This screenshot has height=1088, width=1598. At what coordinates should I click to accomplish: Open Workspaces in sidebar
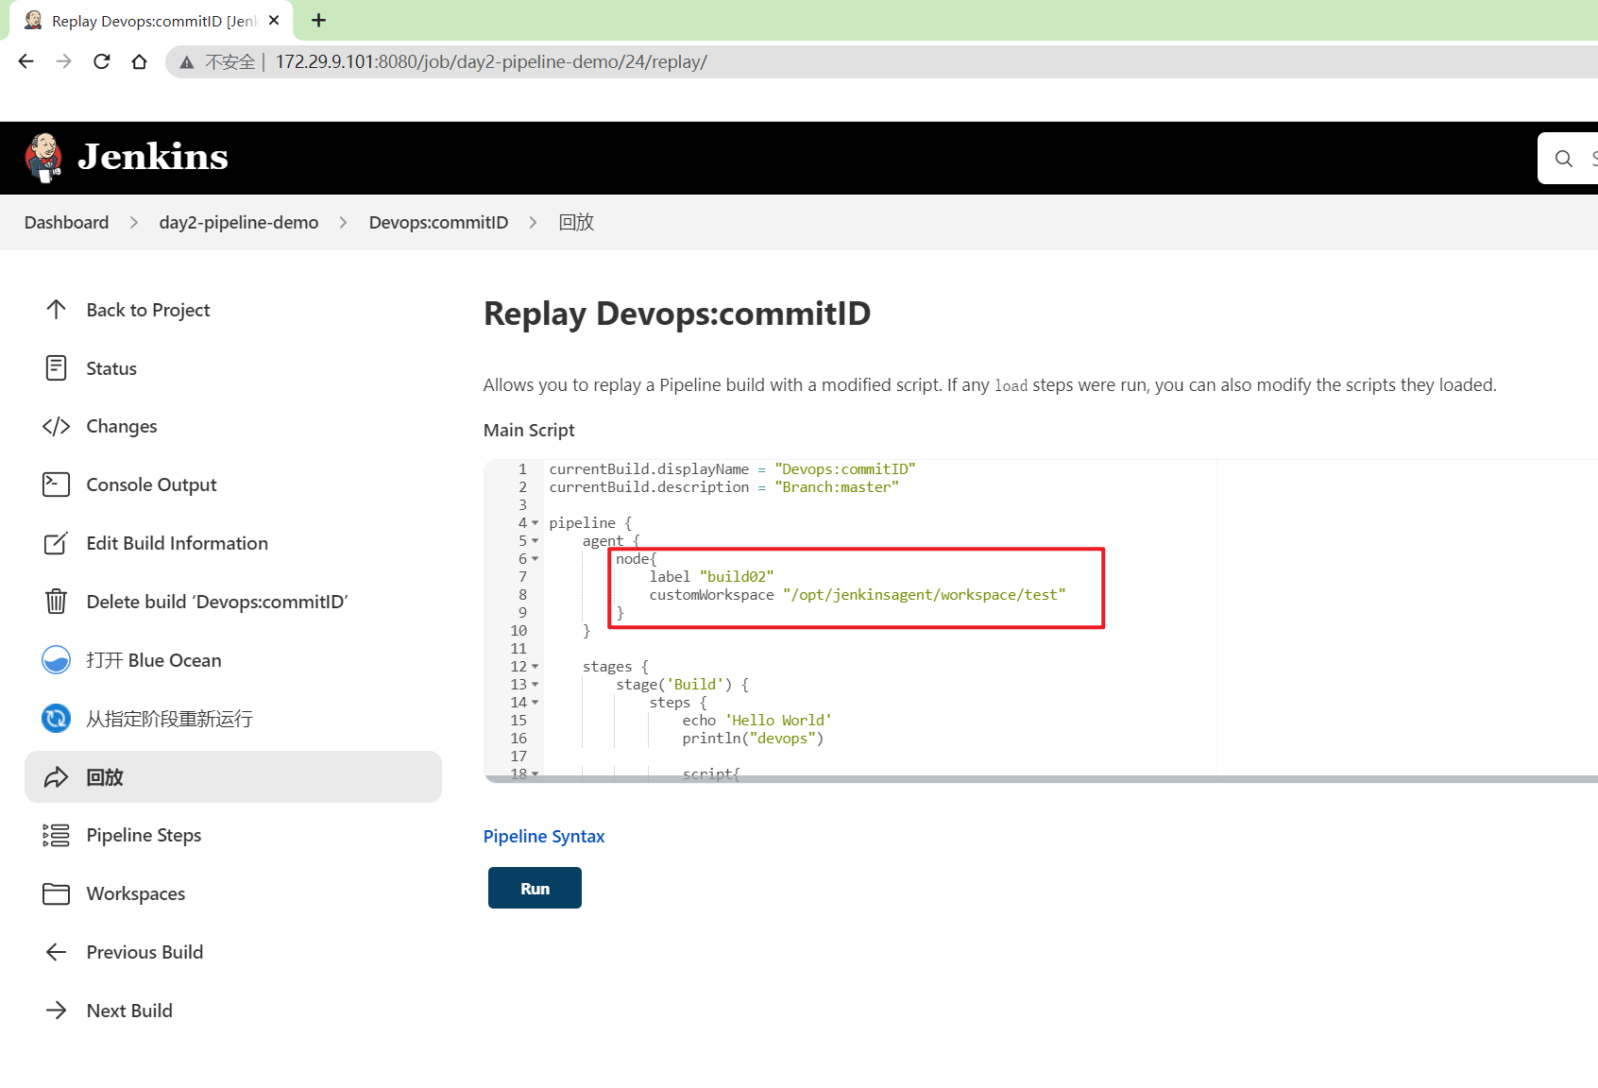tap(233, 893)
